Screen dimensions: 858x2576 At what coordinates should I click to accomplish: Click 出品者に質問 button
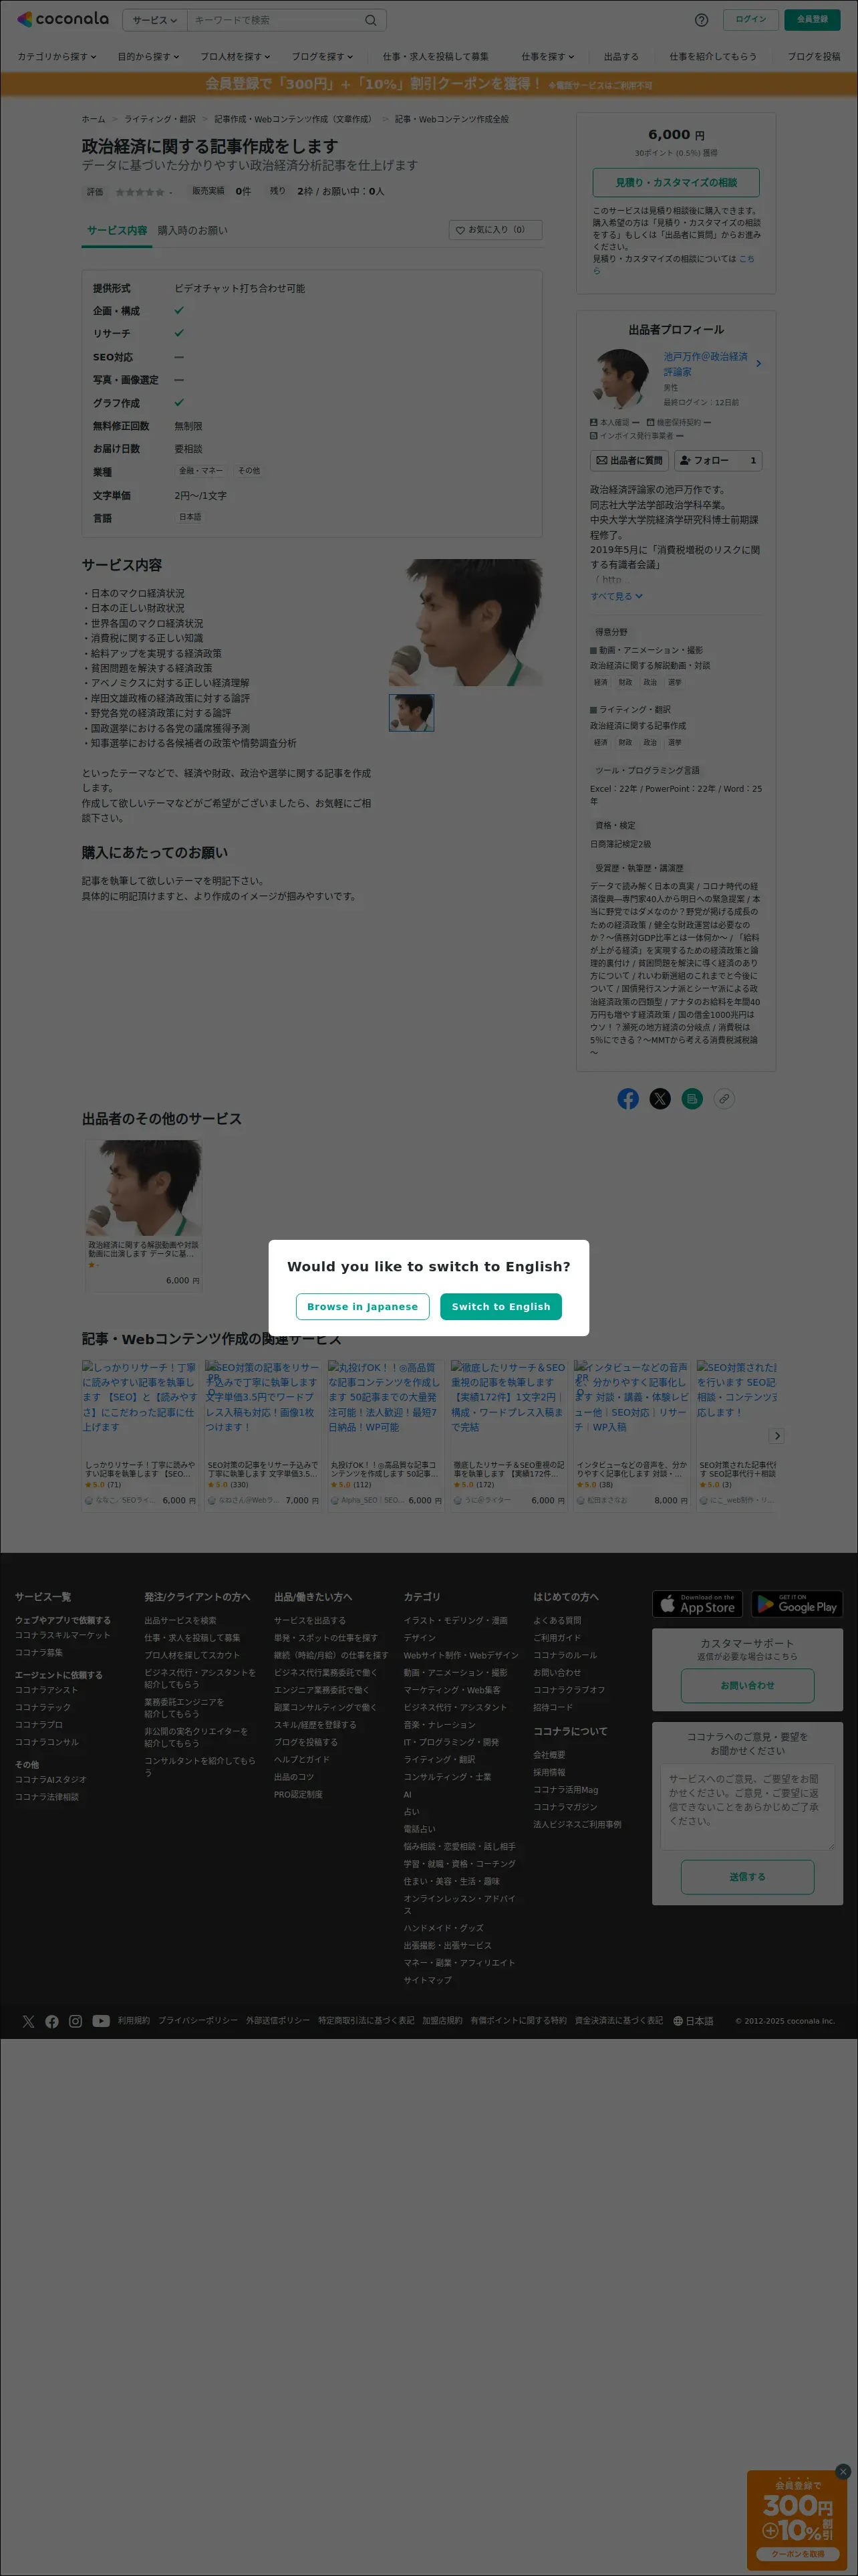(629, 460)
